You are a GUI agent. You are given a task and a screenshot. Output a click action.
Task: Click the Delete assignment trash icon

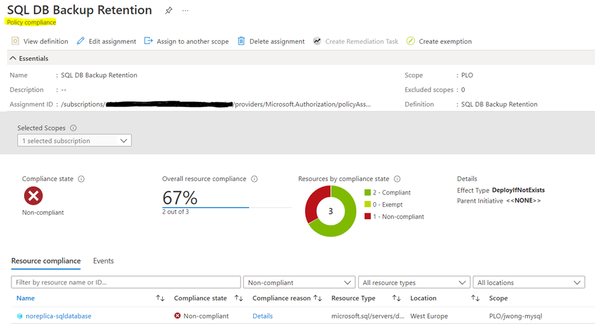tap(241, 41)
